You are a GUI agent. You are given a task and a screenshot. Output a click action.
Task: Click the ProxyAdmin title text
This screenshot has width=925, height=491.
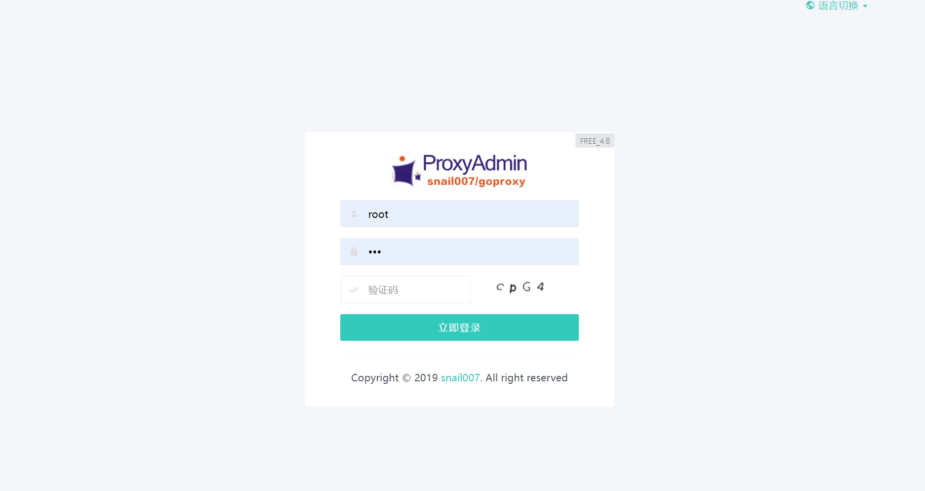pos(475,163)
